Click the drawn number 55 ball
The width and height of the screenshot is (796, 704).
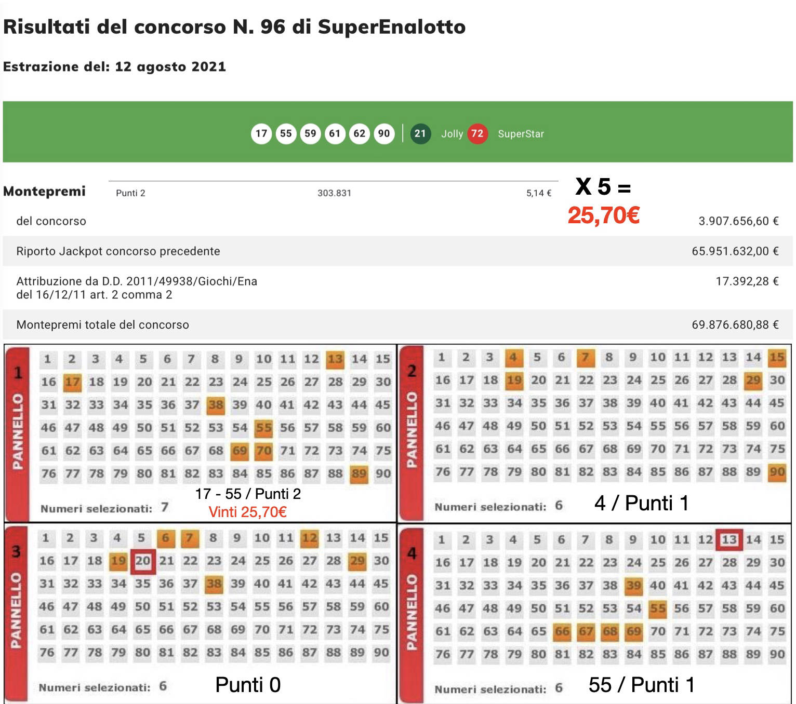[x=286, y=133]
